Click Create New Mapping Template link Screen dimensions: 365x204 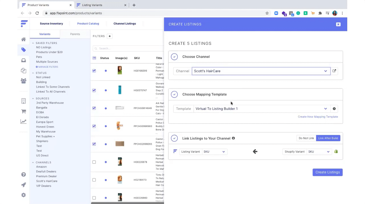[x=318, y=117]
